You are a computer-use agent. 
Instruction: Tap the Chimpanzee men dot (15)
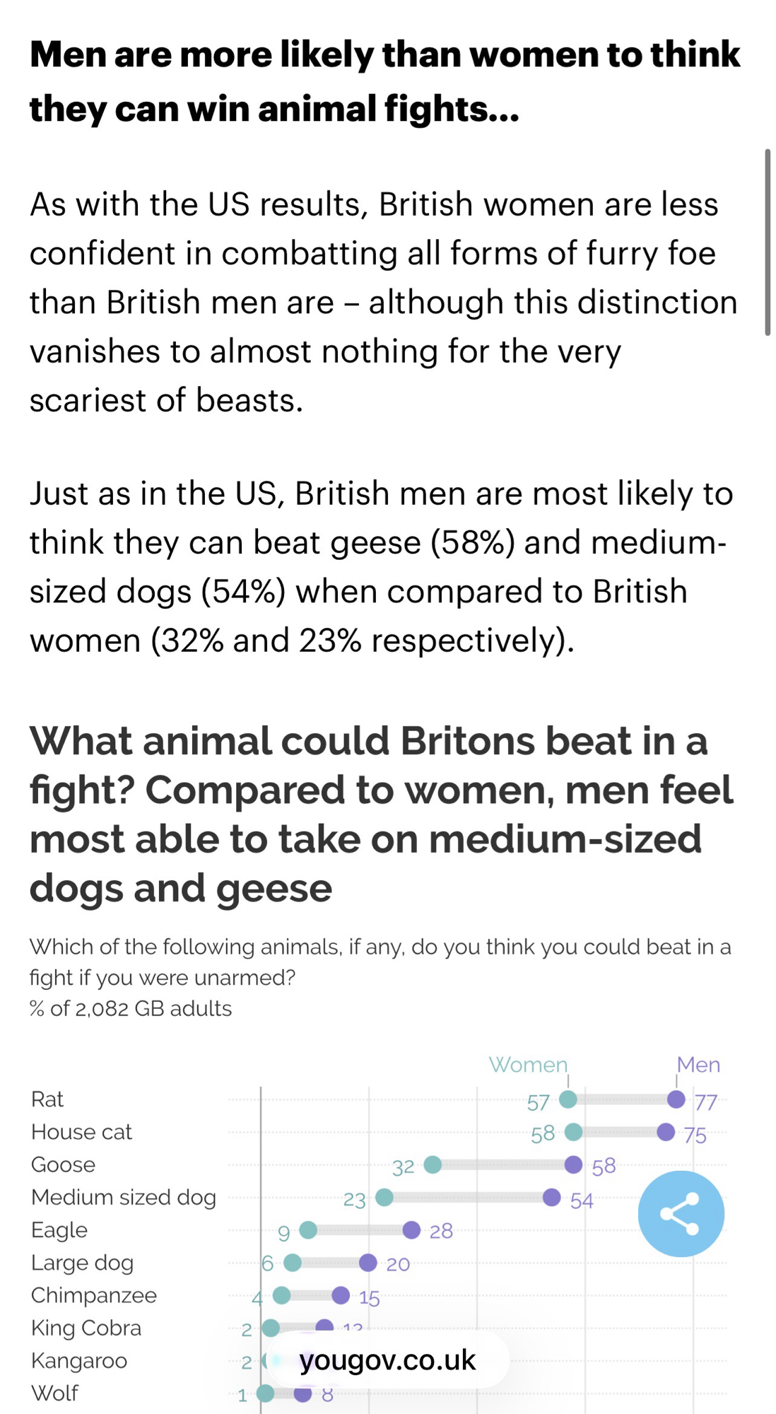341,1295
